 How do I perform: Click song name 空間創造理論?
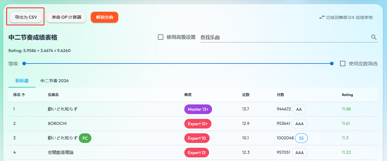(61, 153)
